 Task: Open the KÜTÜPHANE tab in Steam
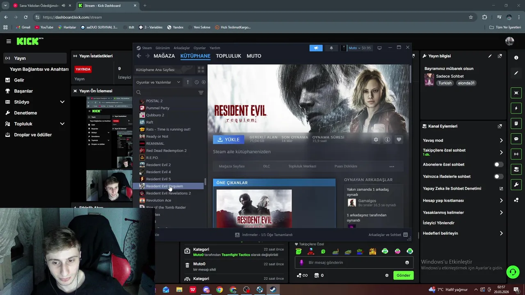[195, 56]
